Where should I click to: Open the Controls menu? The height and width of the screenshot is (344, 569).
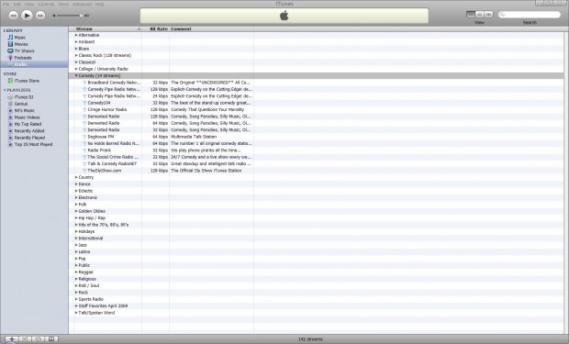pyautogui.click(x=46, y=4)
